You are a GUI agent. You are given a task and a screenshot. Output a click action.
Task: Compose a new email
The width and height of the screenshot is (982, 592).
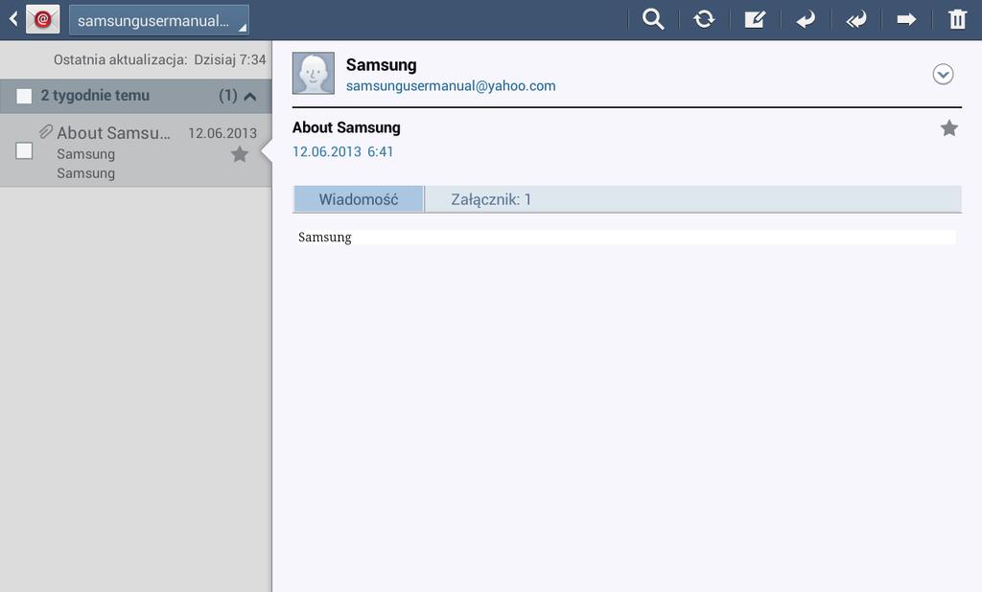tap(755, 19)
